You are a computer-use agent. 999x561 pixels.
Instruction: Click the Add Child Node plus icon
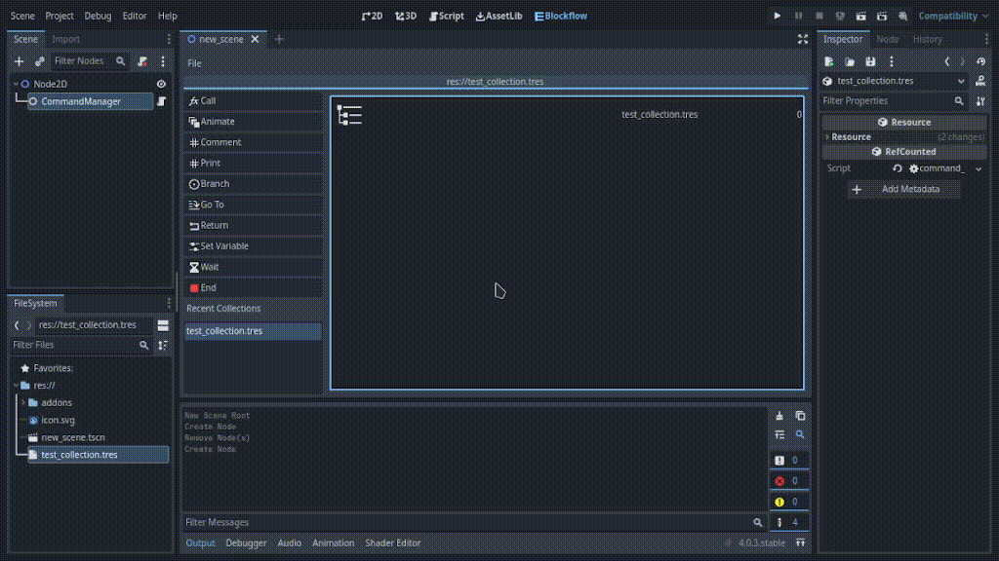tap(19, 61)
